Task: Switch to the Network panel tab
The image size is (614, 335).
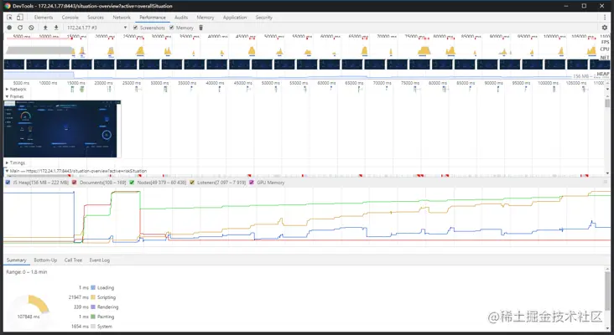Action: [122, 18]
